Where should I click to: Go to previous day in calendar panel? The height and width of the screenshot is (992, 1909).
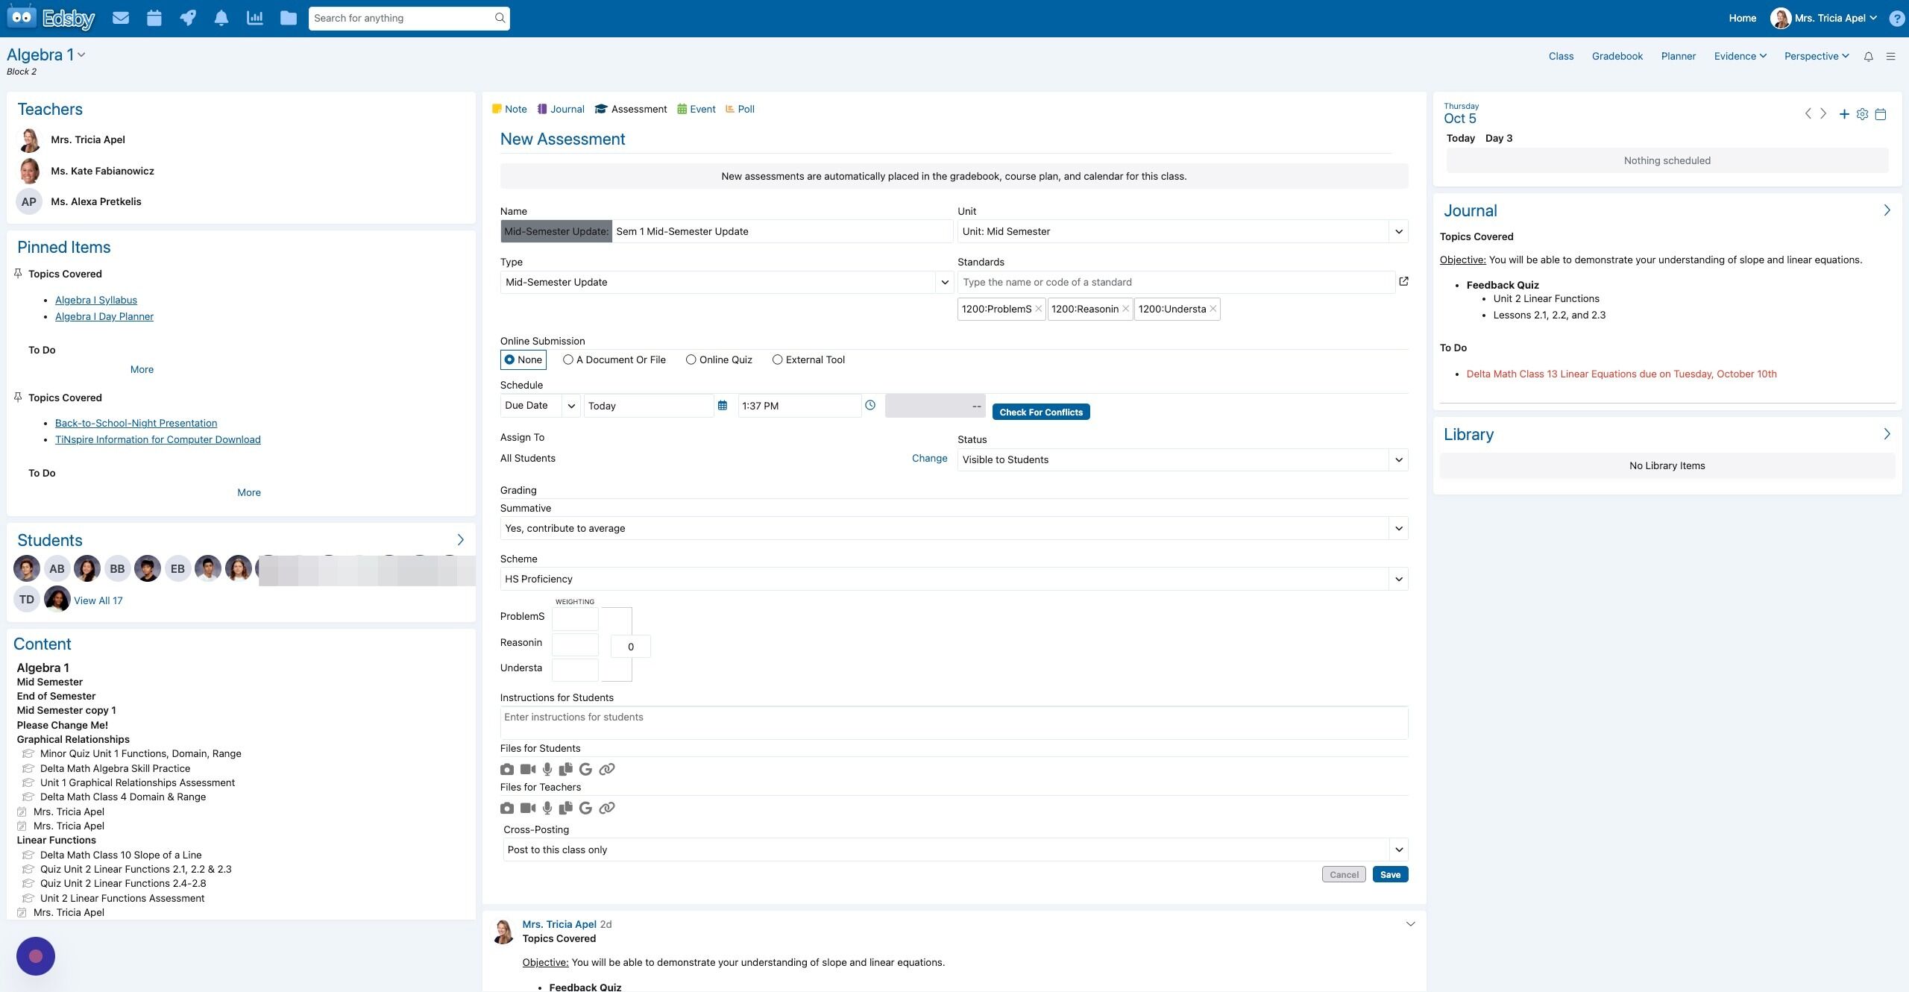[1808, 113]
